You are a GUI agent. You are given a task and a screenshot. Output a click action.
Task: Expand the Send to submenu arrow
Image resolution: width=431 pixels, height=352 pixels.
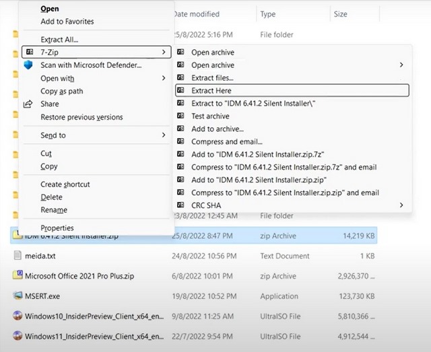[163, 135]
